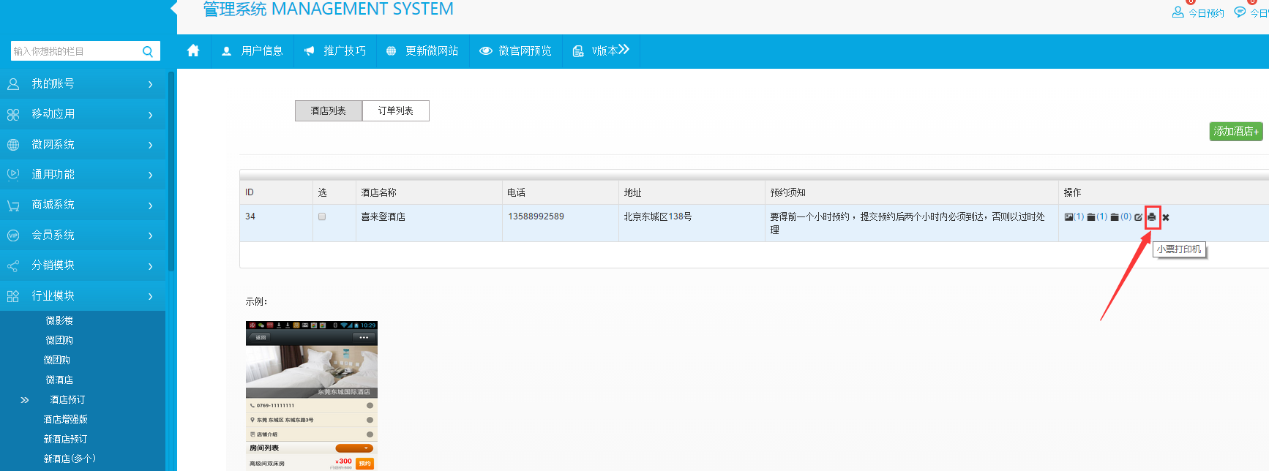Screen dimensions: 1269x471
Task: Open the folder icon showing (0)
Action: (x=1115, y=217)
